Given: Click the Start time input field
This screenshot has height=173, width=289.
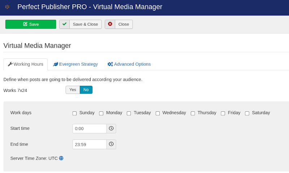Looking at the screenshot, I should coord(90,129).
